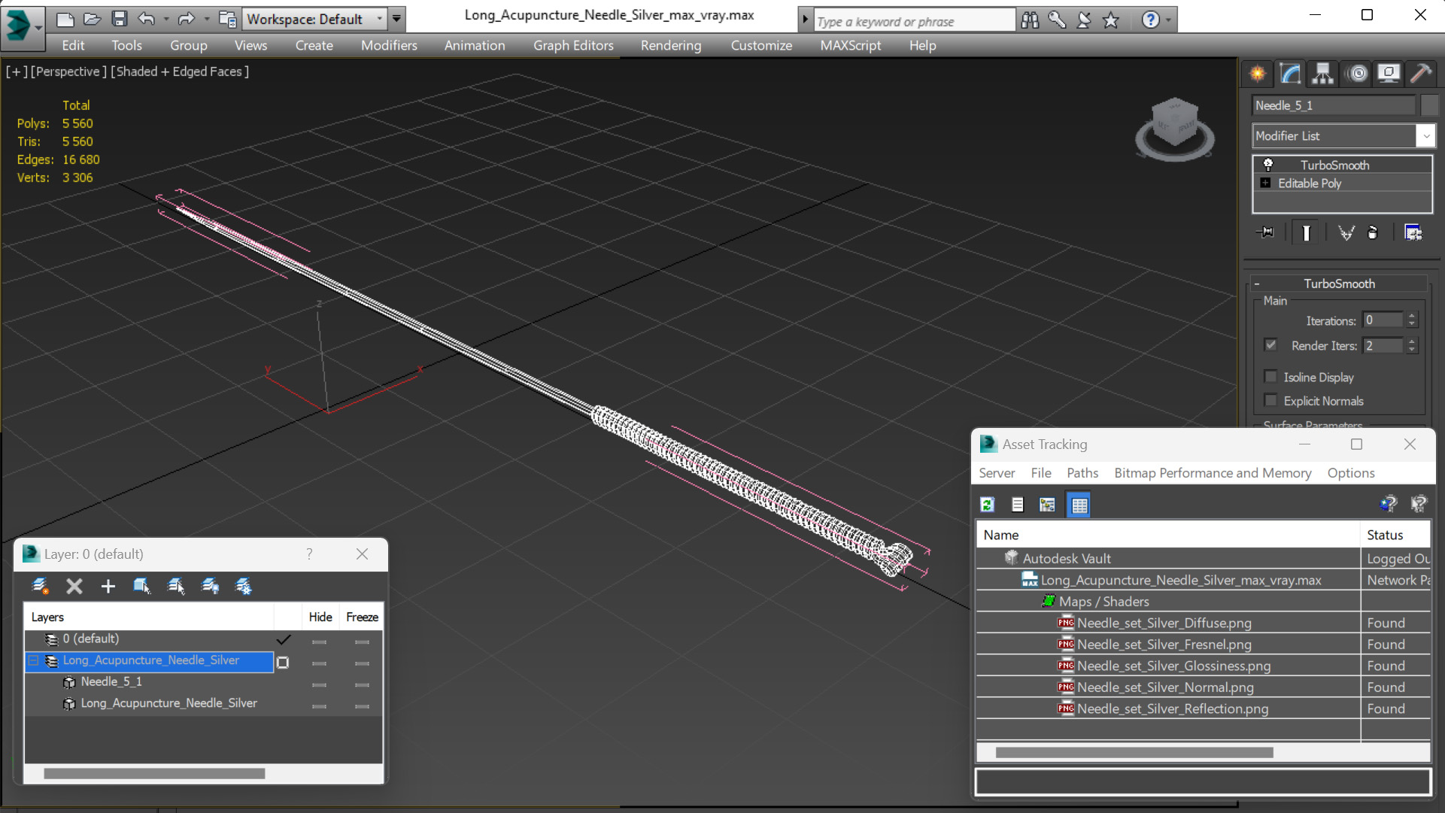The image size is (1445, 813).
Task: Add a new layer with the plus icon
Action: coord(108,586)
